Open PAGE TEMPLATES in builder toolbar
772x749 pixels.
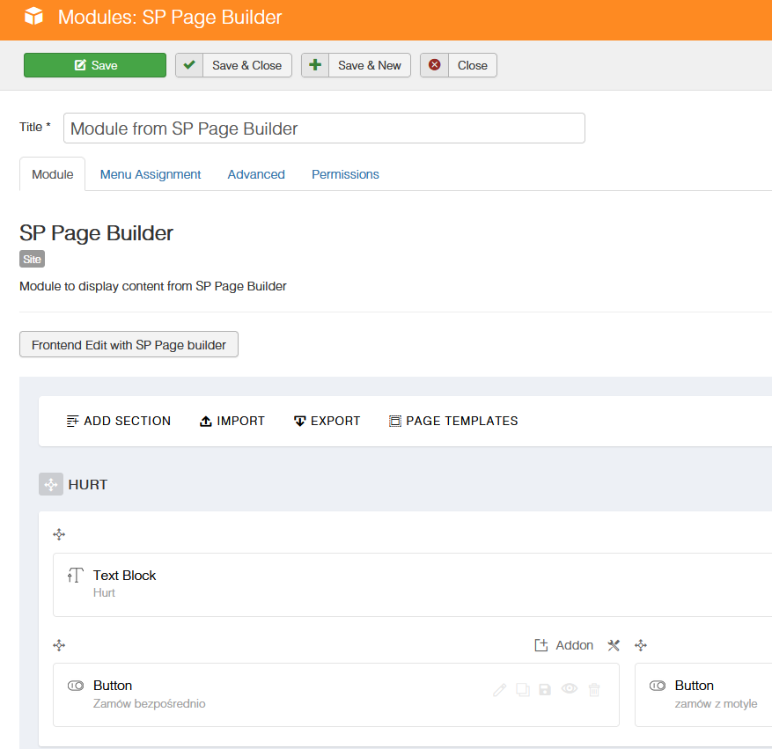[453, 422]
